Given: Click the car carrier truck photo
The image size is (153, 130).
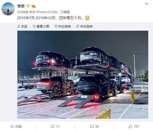Looking at the screenshot, I should coord(83,75).
